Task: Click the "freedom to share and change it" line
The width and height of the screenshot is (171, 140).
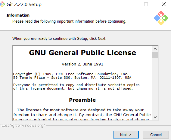Action: (82, 115)
